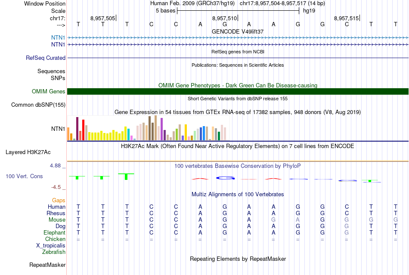Click the Common dbSNP(155) label
Image resolution: width=409 pixels, height=275 pixels.
(38, 105)
